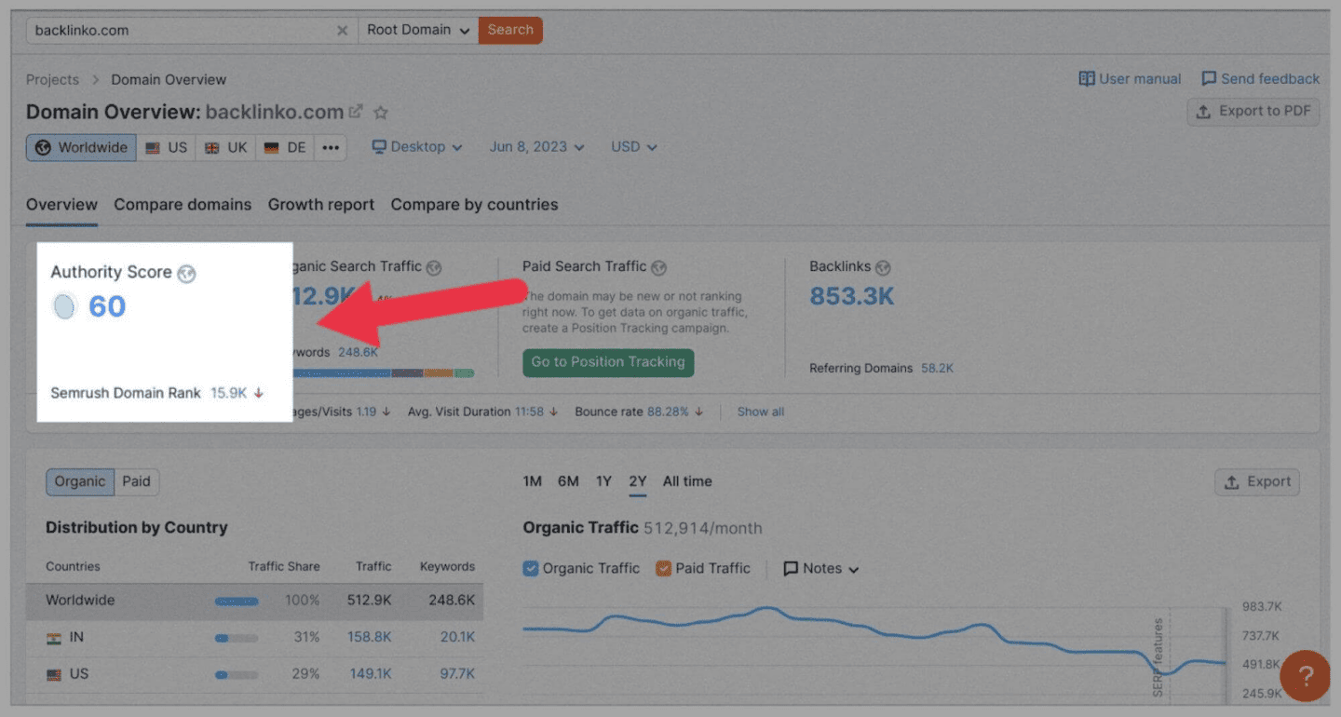Uncheck the Organic Traffic checkbox
The image size is (1341, 717).
pyautogui.click(x=530, y=568)
